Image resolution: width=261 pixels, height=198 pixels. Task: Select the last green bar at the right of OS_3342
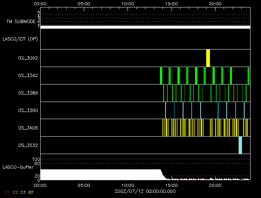(249, 76)
